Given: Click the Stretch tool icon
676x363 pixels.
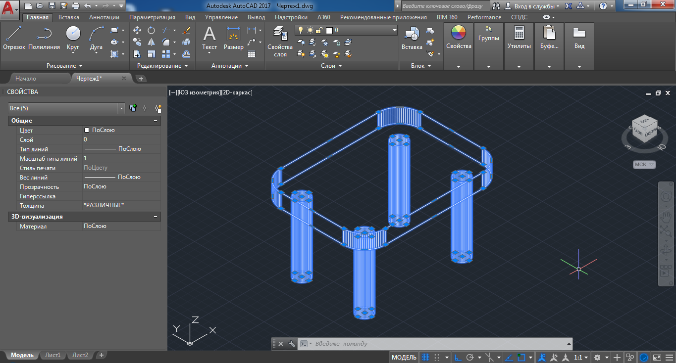Looking at the screenshot, I should (137, 54).
